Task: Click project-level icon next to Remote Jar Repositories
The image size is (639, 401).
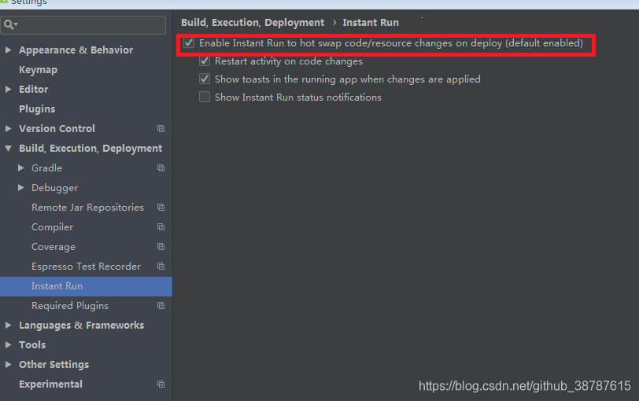Action: (161, 208)
